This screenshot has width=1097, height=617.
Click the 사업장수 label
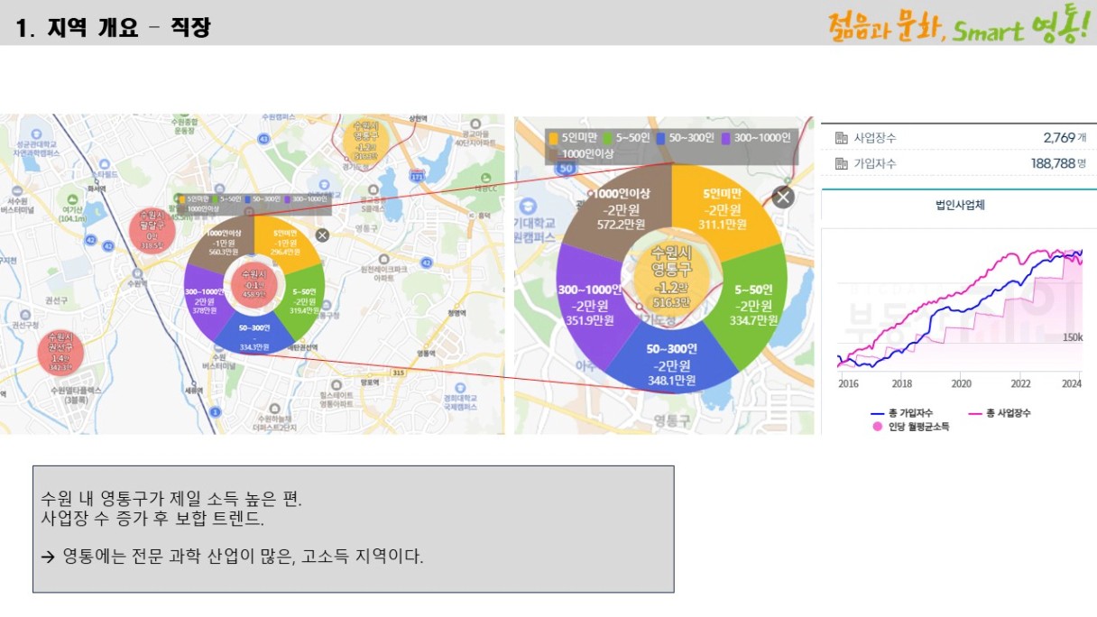click(875, 138)
